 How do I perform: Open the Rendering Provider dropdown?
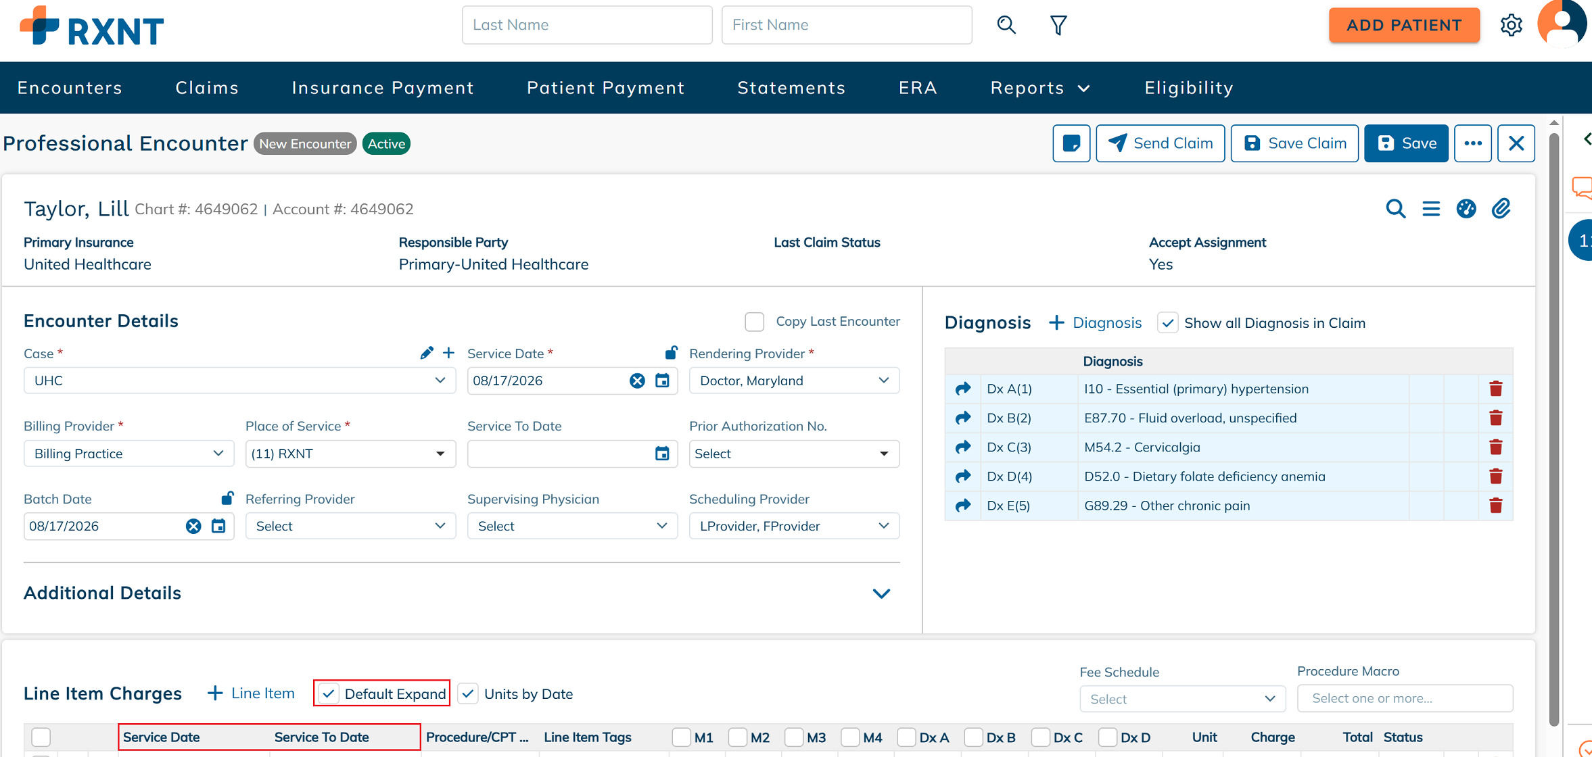click(794, 381)
